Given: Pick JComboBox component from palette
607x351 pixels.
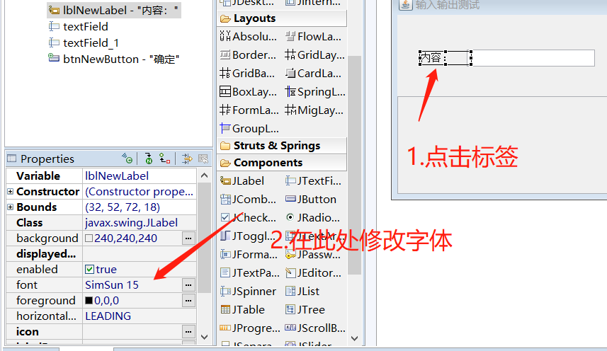Looking at the screenshot, I should [x=248, y=200].
